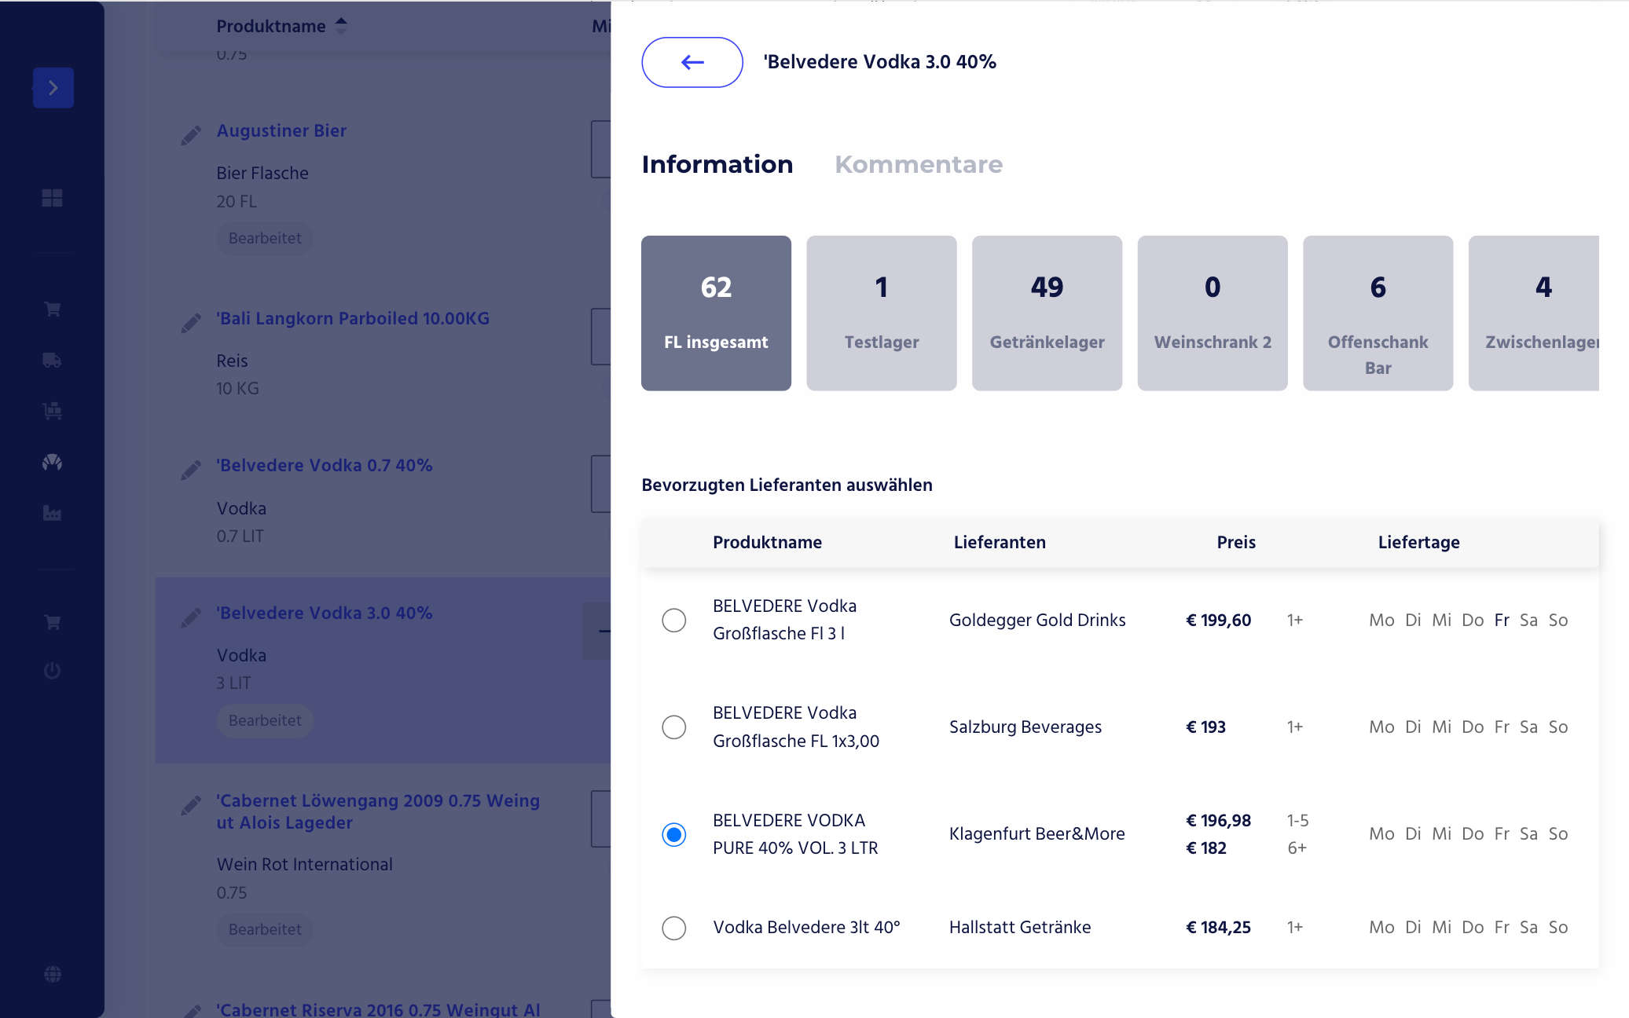Open the delivery truck section in sidebar
Viewport: 1629px width, 1018px height.
pyautogui.click(x=52, y=361)
